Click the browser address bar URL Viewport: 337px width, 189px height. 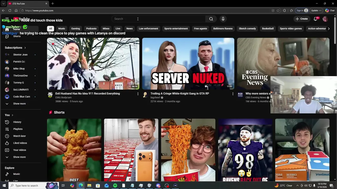tap(39, 10)
